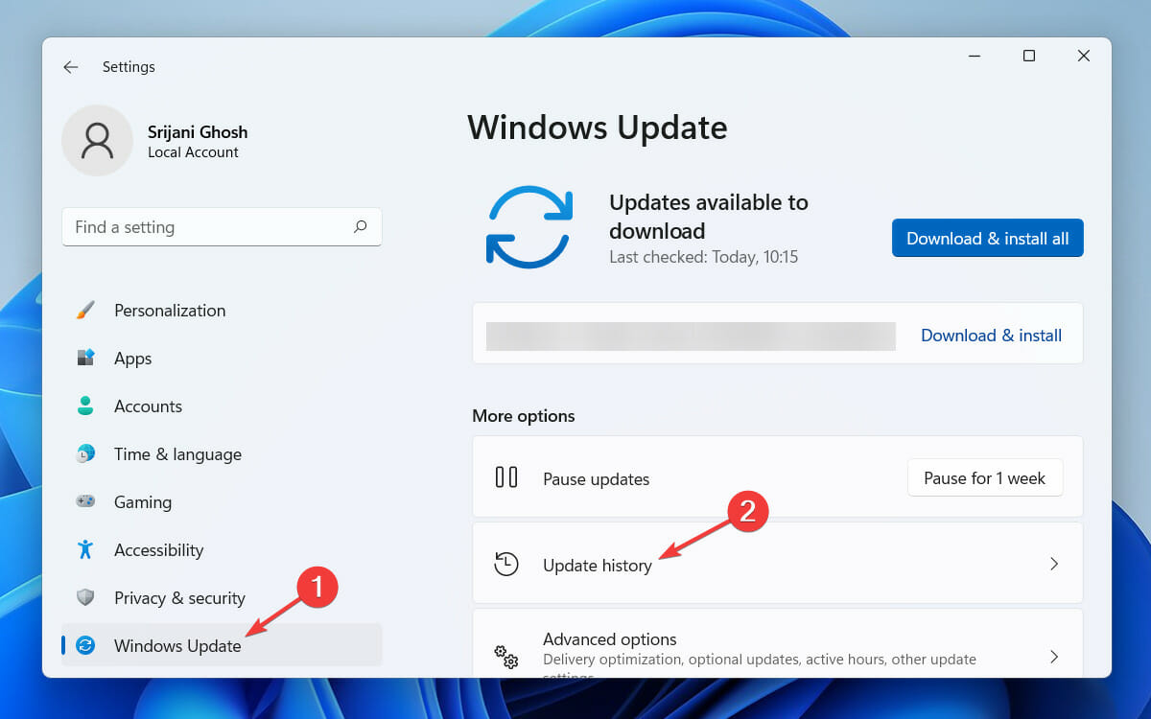1151x719 pixels.
Task: Focus the Find a setting search box
Action: 222,227
